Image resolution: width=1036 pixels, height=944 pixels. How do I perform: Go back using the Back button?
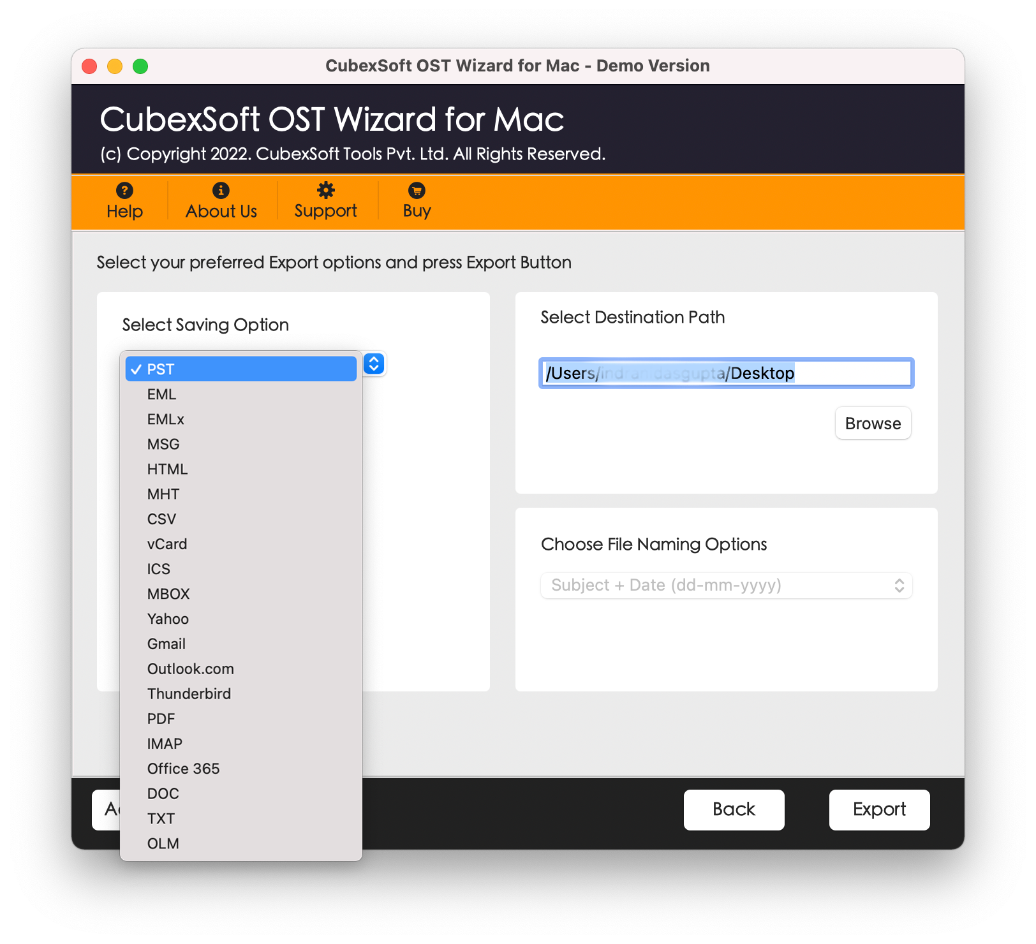734,809
